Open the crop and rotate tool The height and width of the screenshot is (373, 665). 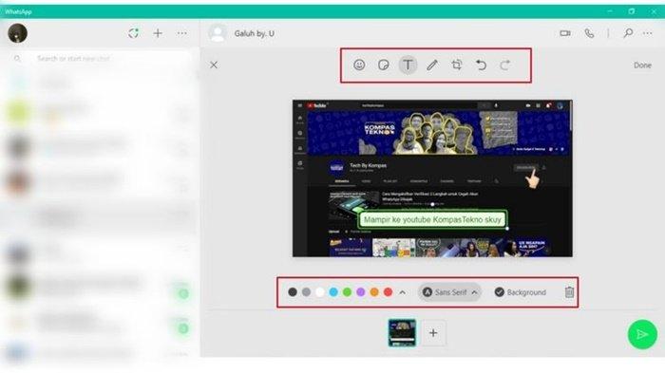(456, 65)
